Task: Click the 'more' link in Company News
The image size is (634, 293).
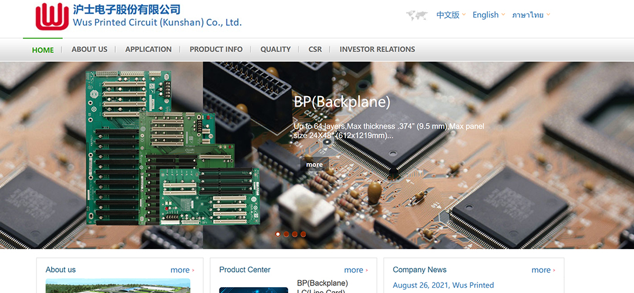Action: [x=543, y=270]
